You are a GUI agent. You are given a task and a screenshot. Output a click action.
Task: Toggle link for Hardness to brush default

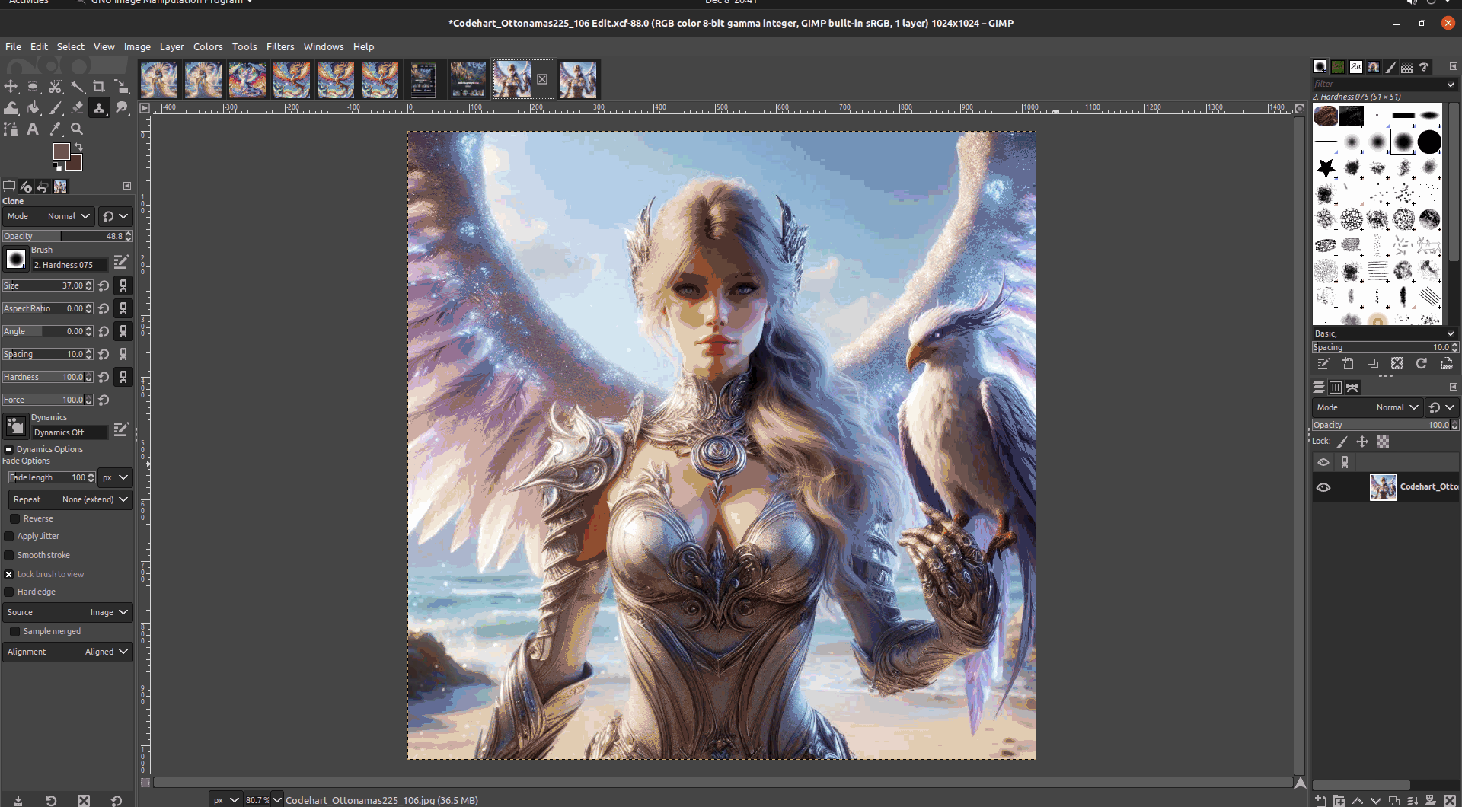(x=123, y=378)
